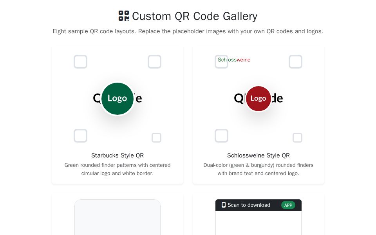Select the burgundy Logo circle on the Schlossweine card
Screen dimensions: 376x235
click(258, 99)
